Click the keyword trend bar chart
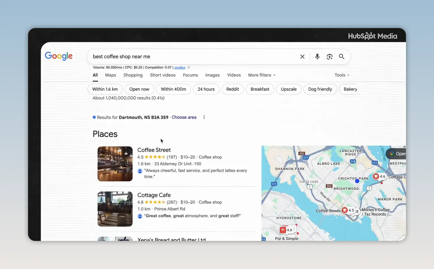The image size is (434, 269). click(x=180, y=68)
